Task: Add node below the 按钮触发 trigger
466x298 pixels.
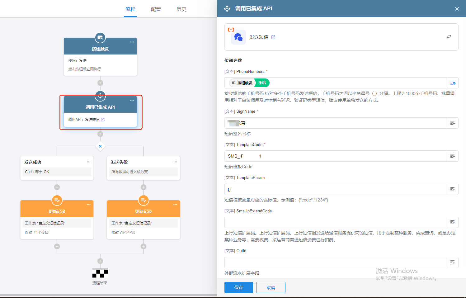Action: tap(100, 83)
